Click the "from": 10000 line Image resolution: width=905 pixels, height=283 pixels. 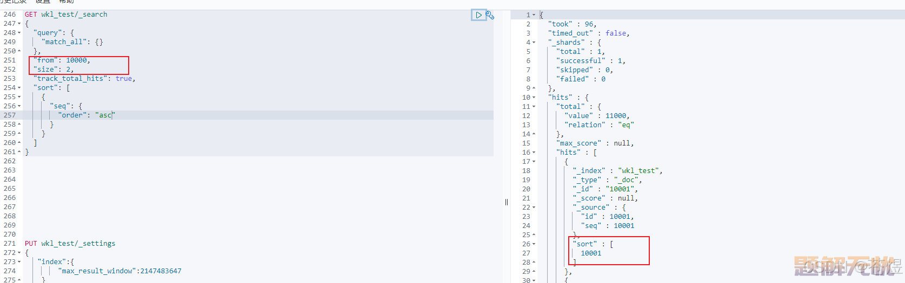[x=62, y=60]
